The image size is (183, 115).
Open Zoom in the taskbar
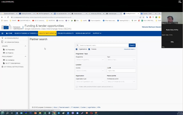pyautogui.click(x=68, y=113)
